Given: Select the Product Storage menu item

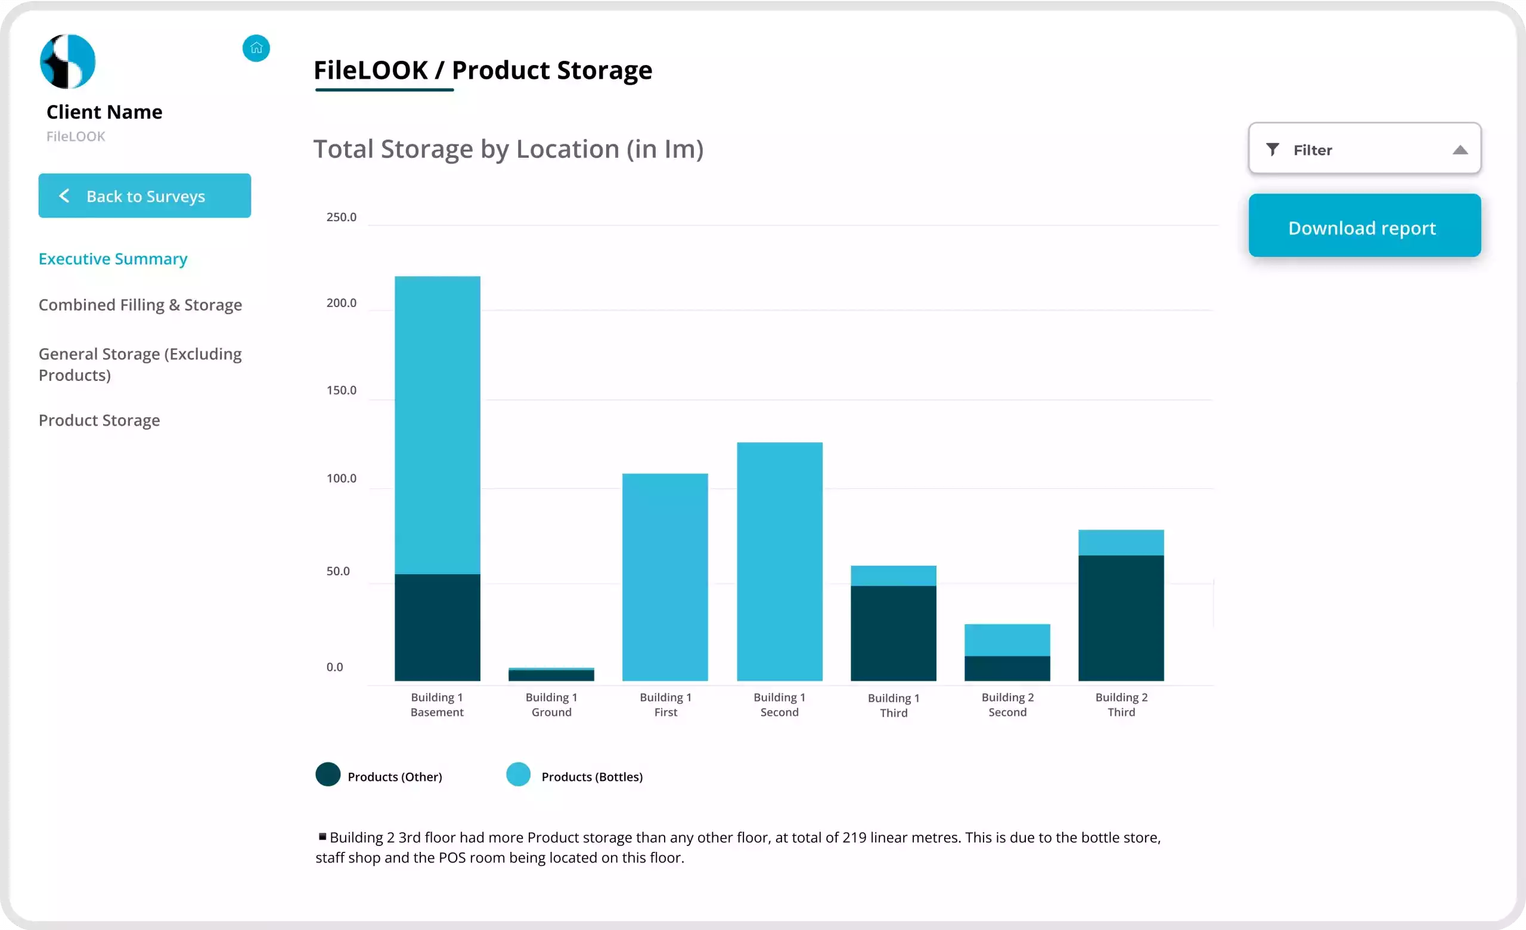Looking at the screenshot, I should click(x=99, y=420).
